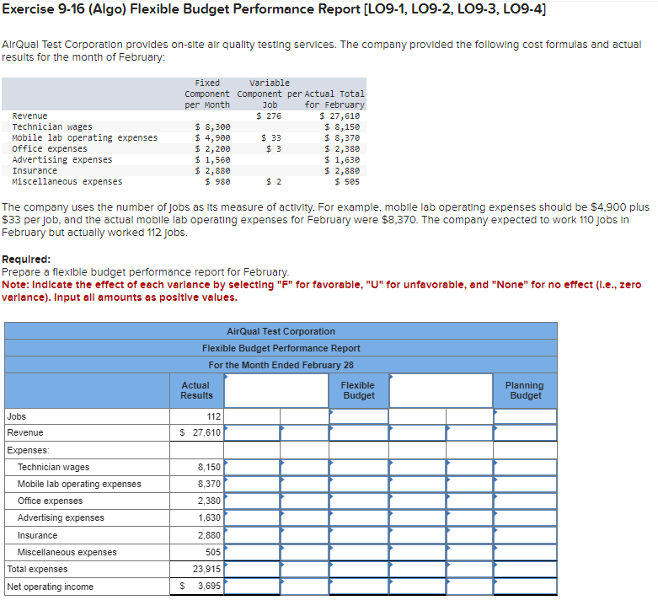Click Mobile lab operating expenses Planning Budget field
This screenshot has width=658, height=611.
525,484
